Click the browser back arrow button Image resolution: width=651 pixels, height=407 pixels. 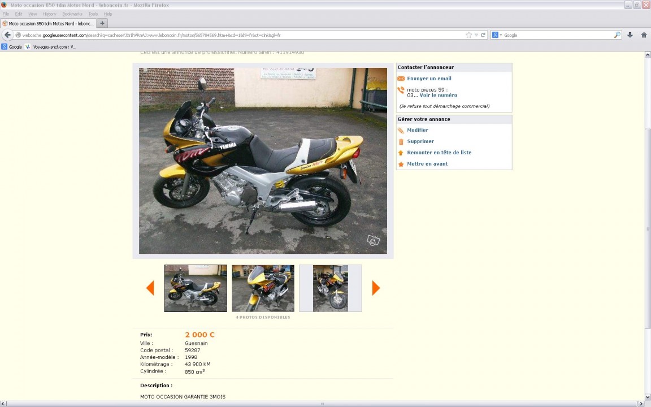(8, 35)
